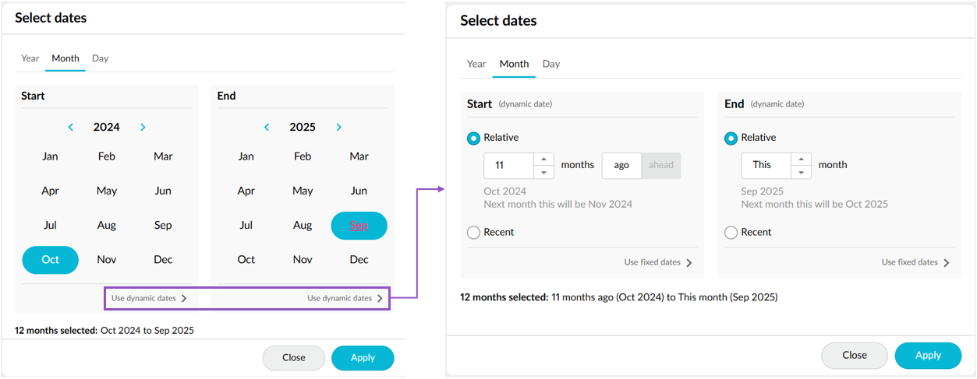The width and height of the screenshot is (977, 379).
Task: Expand Use dynamic dates under Start calendar
Action: [x=149, y=298]
